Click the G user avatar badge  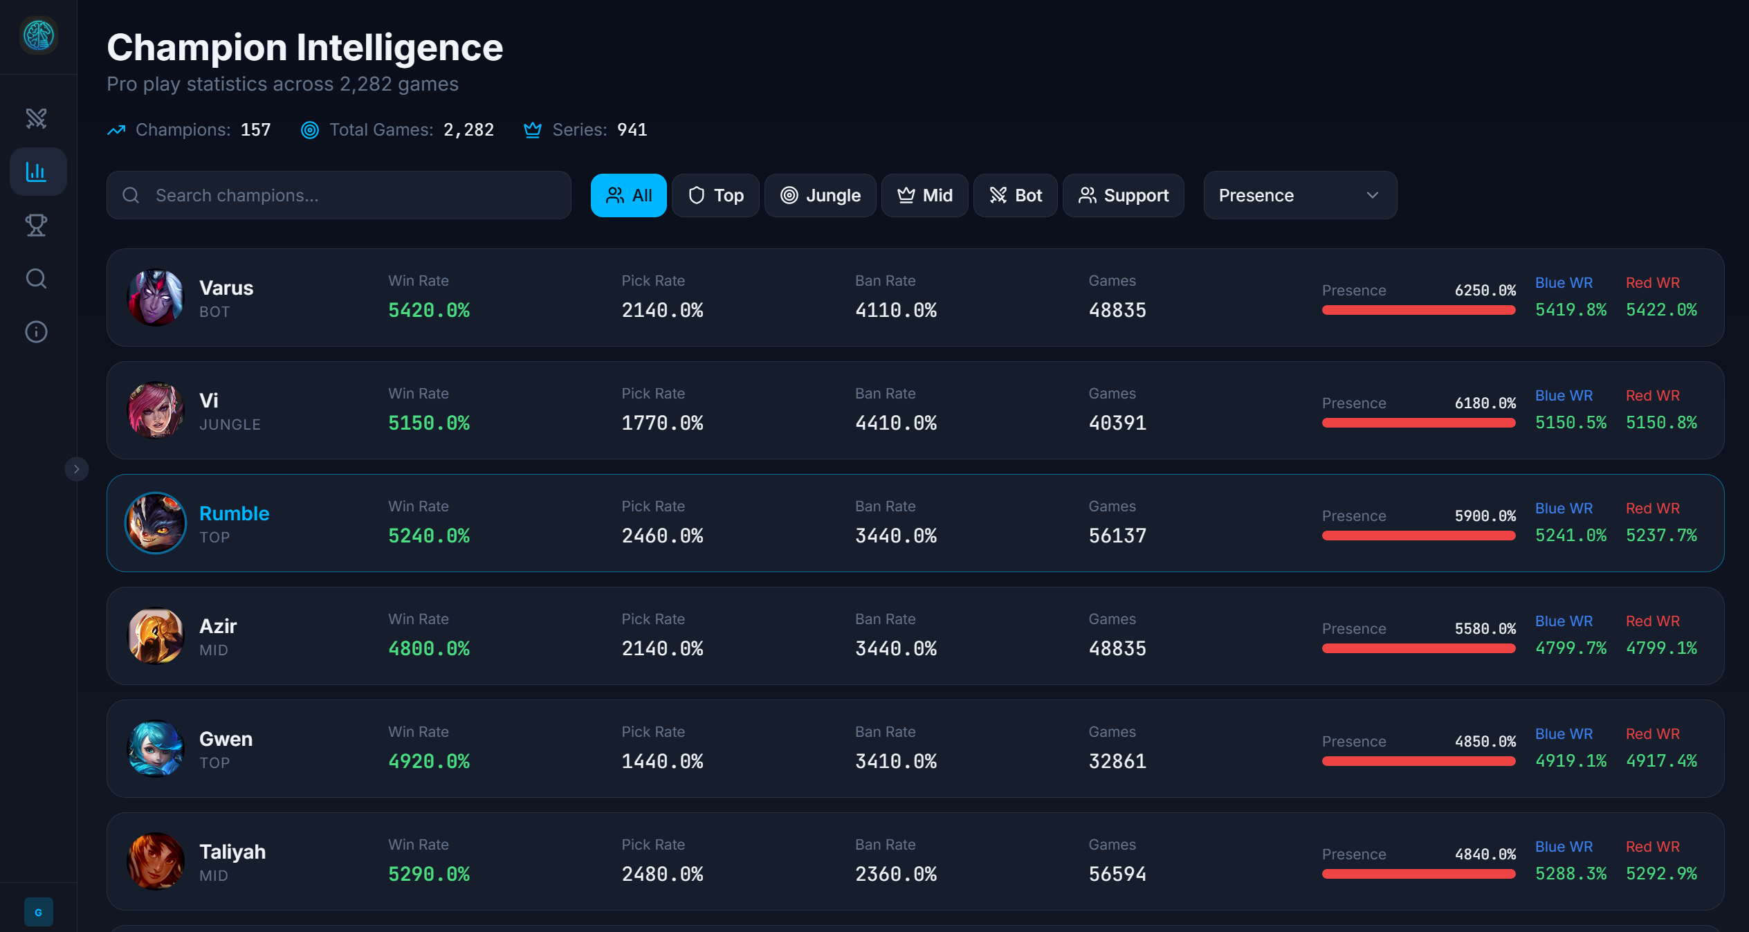tap(38, 912)
